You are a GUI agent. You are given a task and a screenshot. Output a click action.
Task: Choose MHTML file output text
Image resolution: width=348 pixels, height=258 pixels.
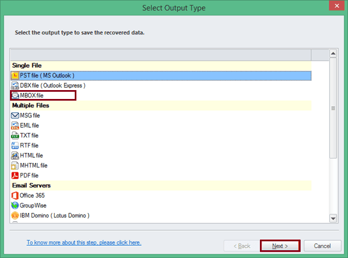click(33, 166)
